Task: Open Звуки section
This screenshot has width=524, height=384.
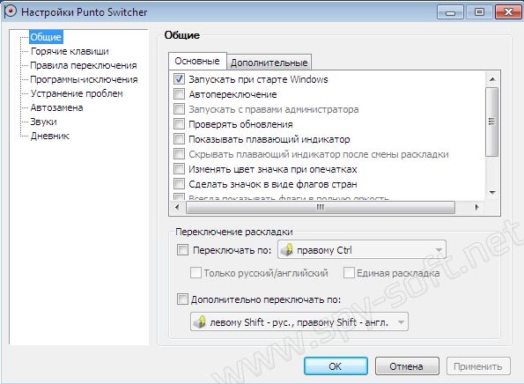Action: pos(43,122)
